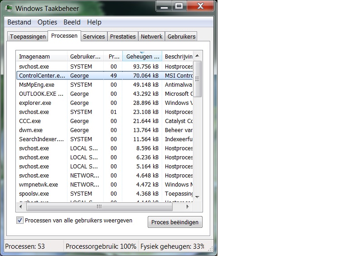This screenshot has height=256, width=348.
Task: Close the Windows Taakbeheer window
Action: coord(200,6)
